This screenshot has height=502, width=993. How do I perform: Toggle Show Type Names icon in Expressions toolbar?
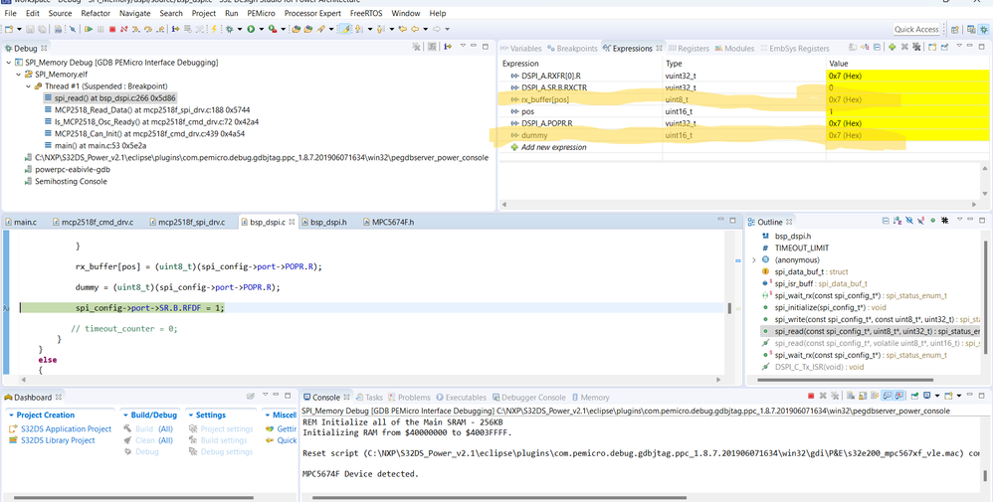[x=853, y=48]
